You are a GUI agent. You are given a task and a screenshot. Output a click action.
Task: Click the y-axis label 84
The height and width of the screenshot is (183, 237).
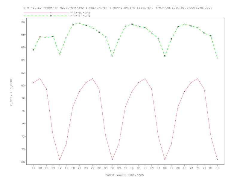[x=23, y=60]
